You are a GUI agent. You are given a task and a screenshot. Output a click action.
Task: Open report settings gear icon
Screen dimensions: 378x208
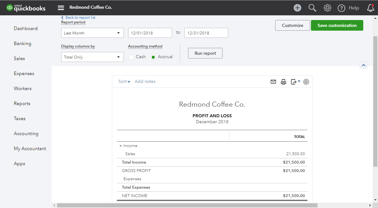(306, 82)
